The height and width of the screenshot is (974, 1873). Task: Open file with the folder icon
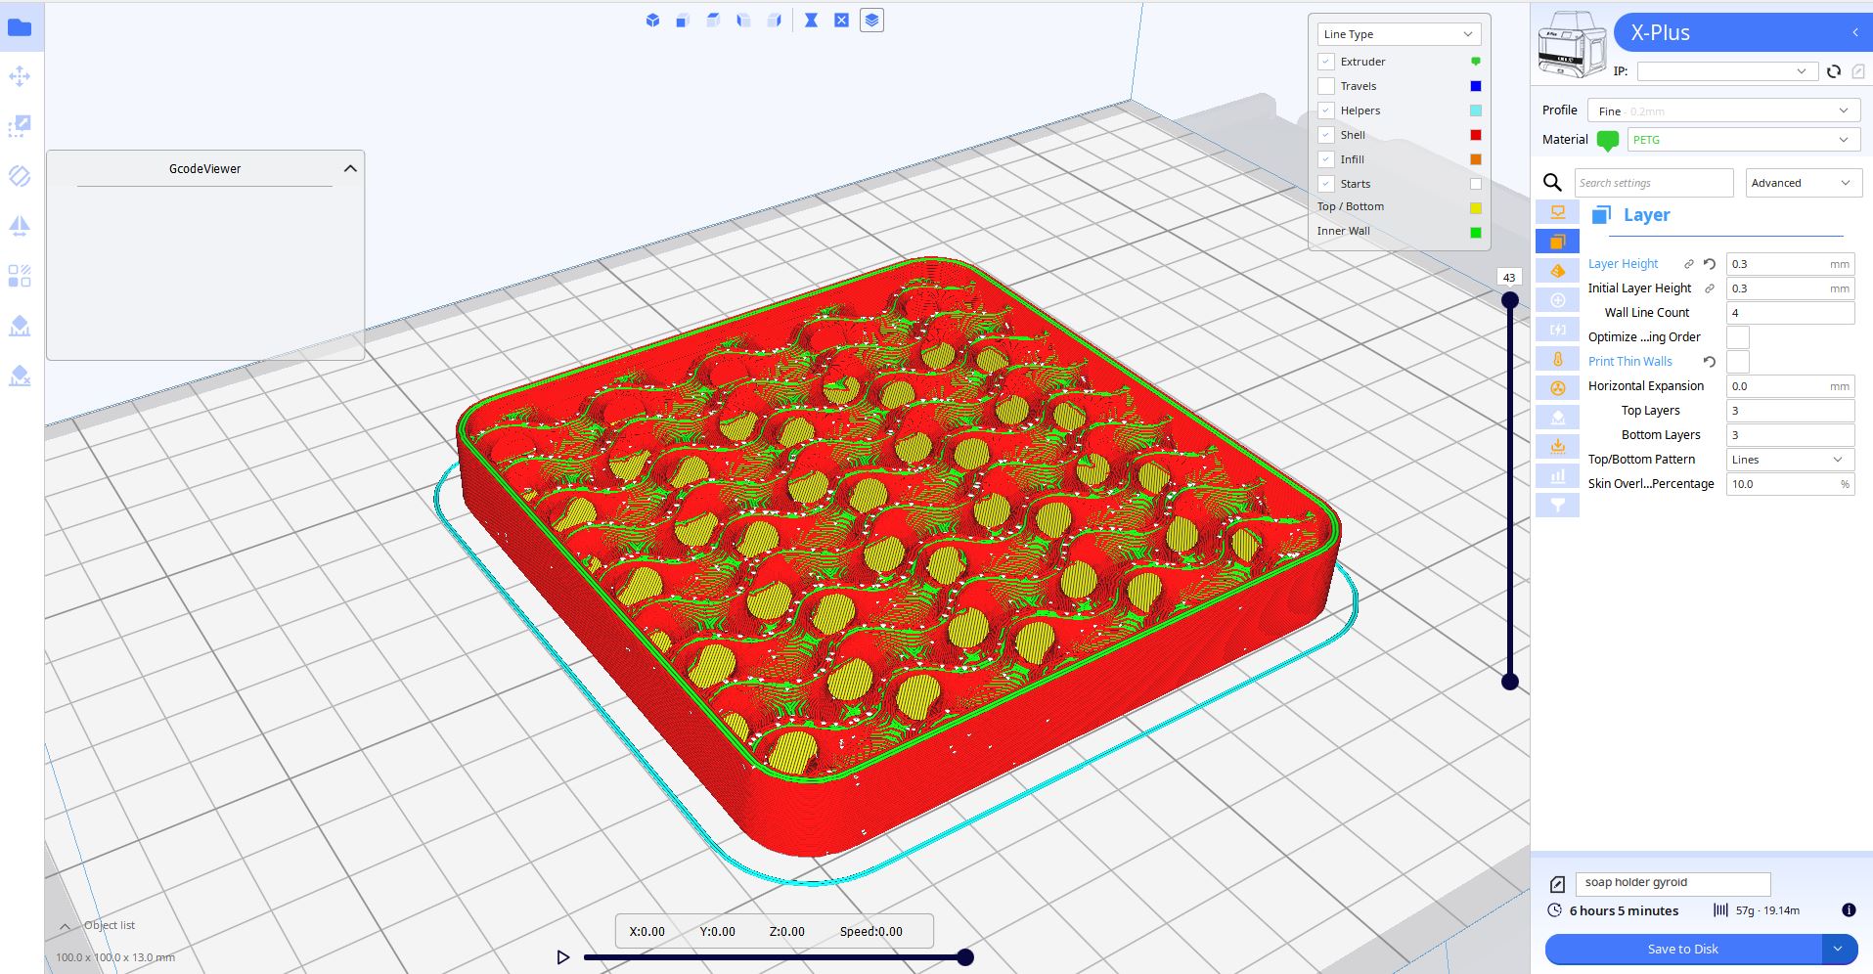(x=20, y=27)
